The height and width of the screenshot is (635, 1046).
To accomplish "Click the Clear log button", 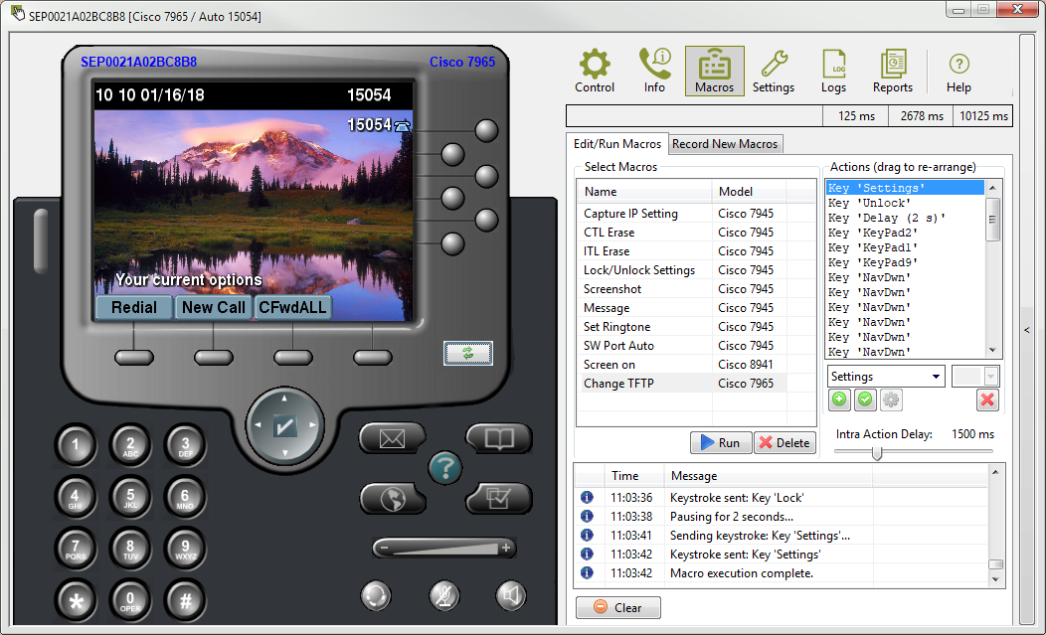I will 618,607.
